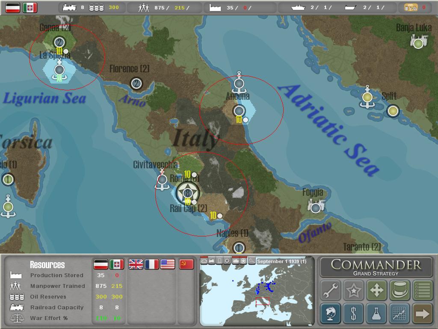Toggle the tank units minimap filter
This screenshot has width=438, height=329.
236,261
